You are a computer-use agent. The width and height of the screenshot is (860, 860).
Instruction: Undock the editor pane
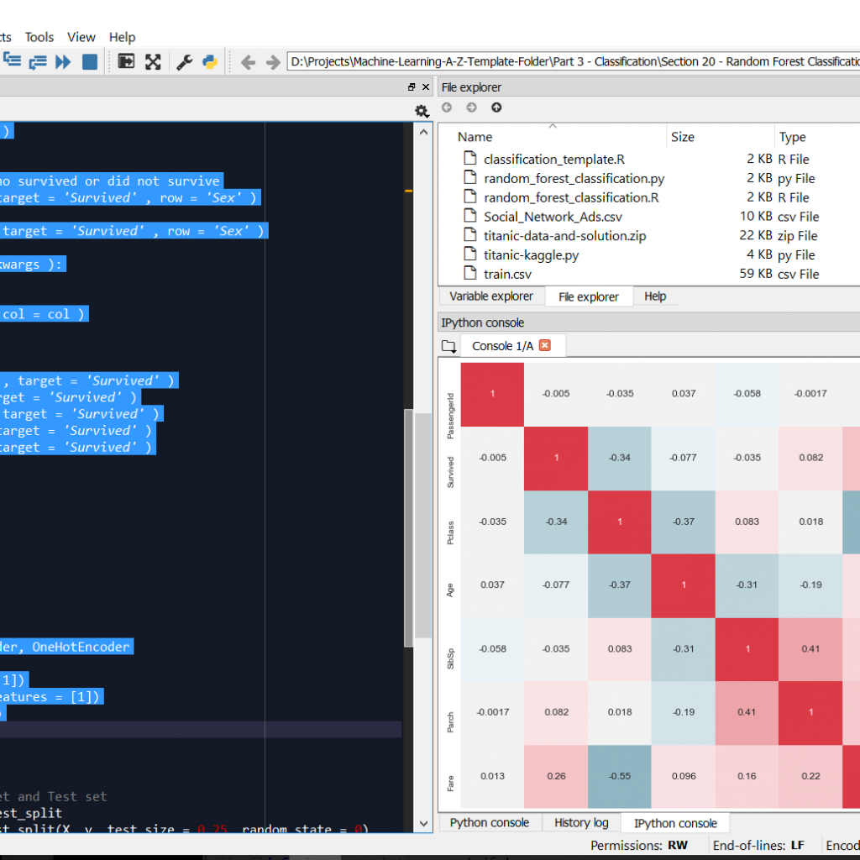click(x=412, y=87)
